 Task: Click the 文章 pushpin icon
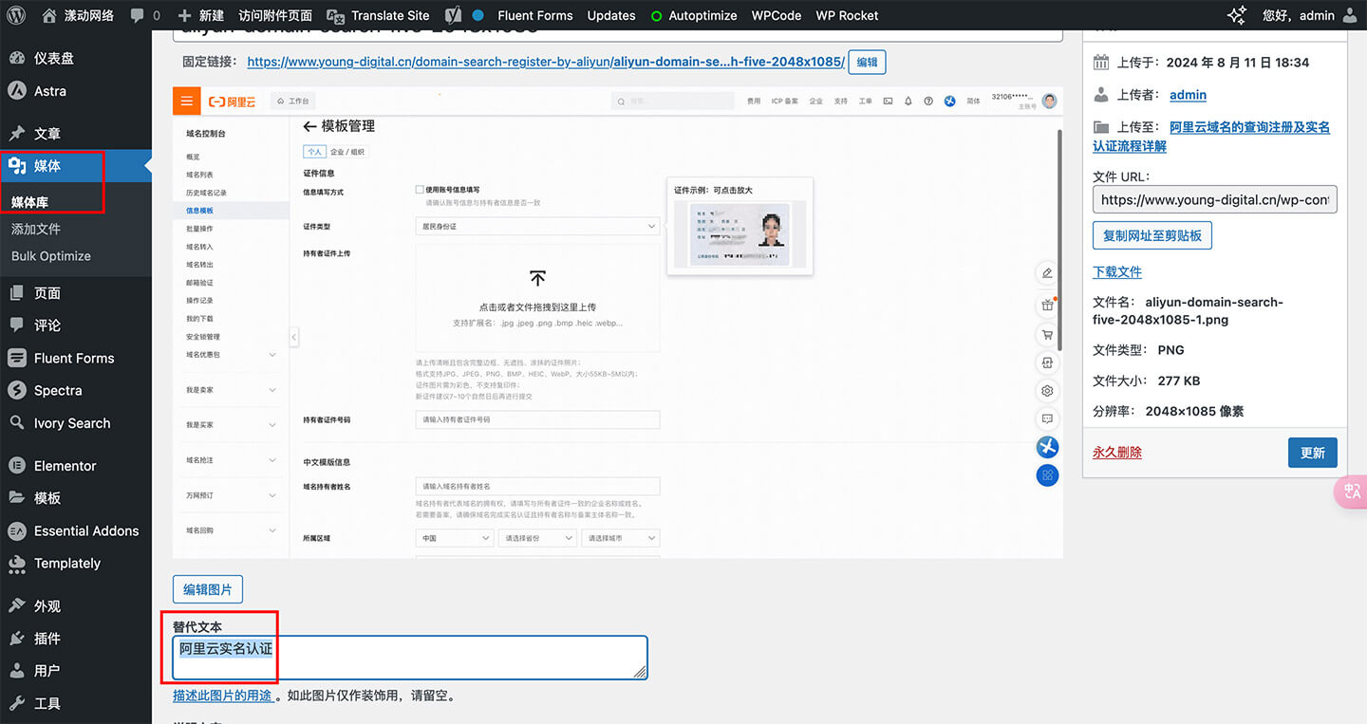[x=17, y=133]
